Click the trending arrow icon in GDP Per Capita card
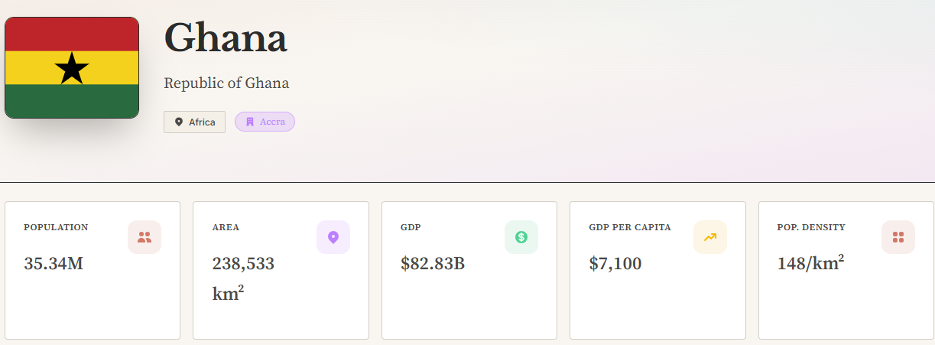The width and height of the screenshot is (935, 345). point(710,237)
